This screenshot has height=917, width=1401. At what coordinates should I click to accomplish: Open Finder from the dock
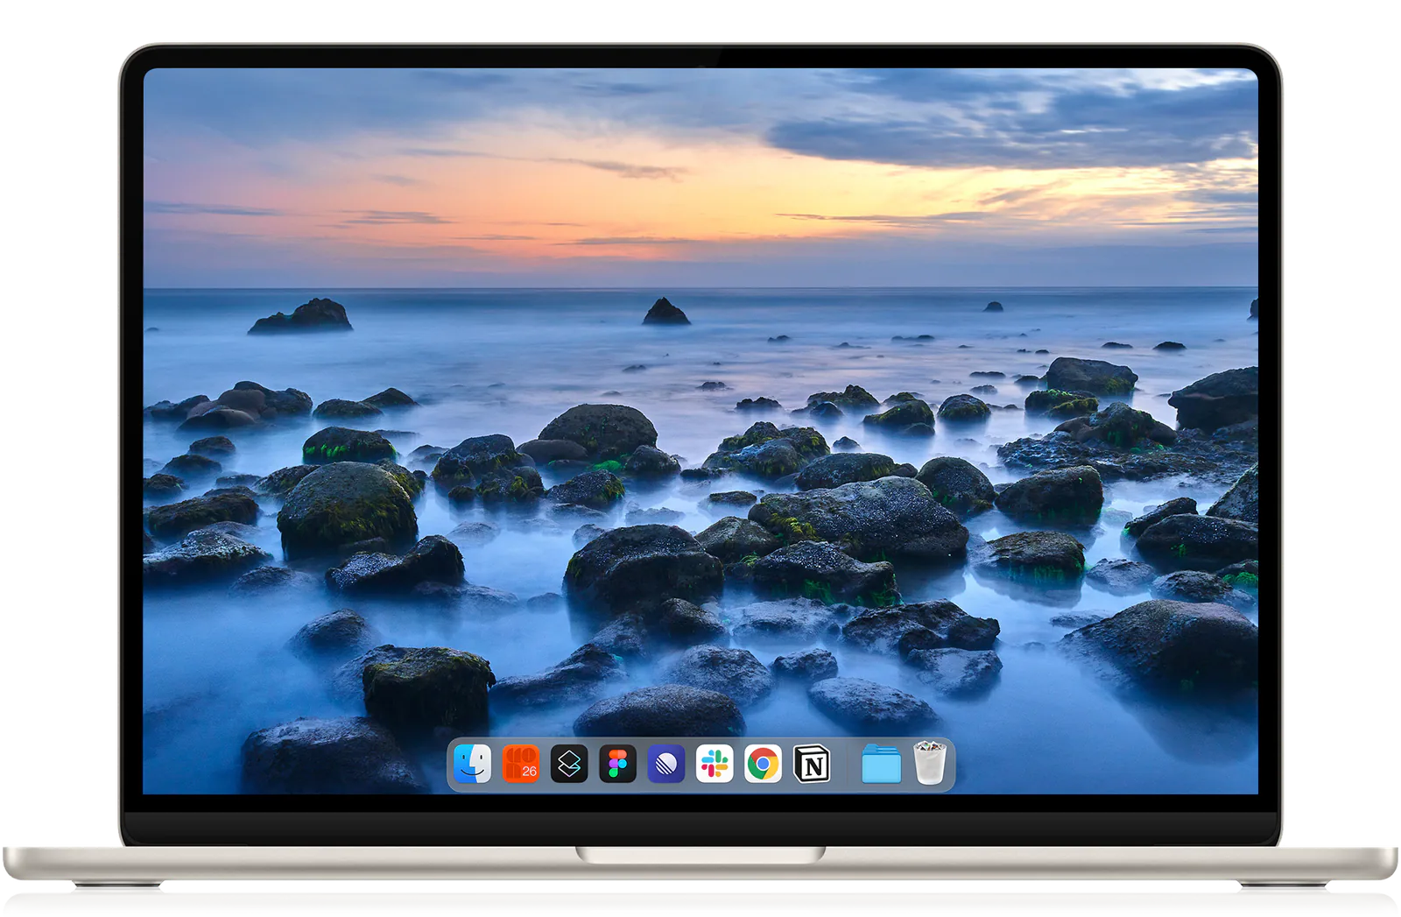(473, 764)
